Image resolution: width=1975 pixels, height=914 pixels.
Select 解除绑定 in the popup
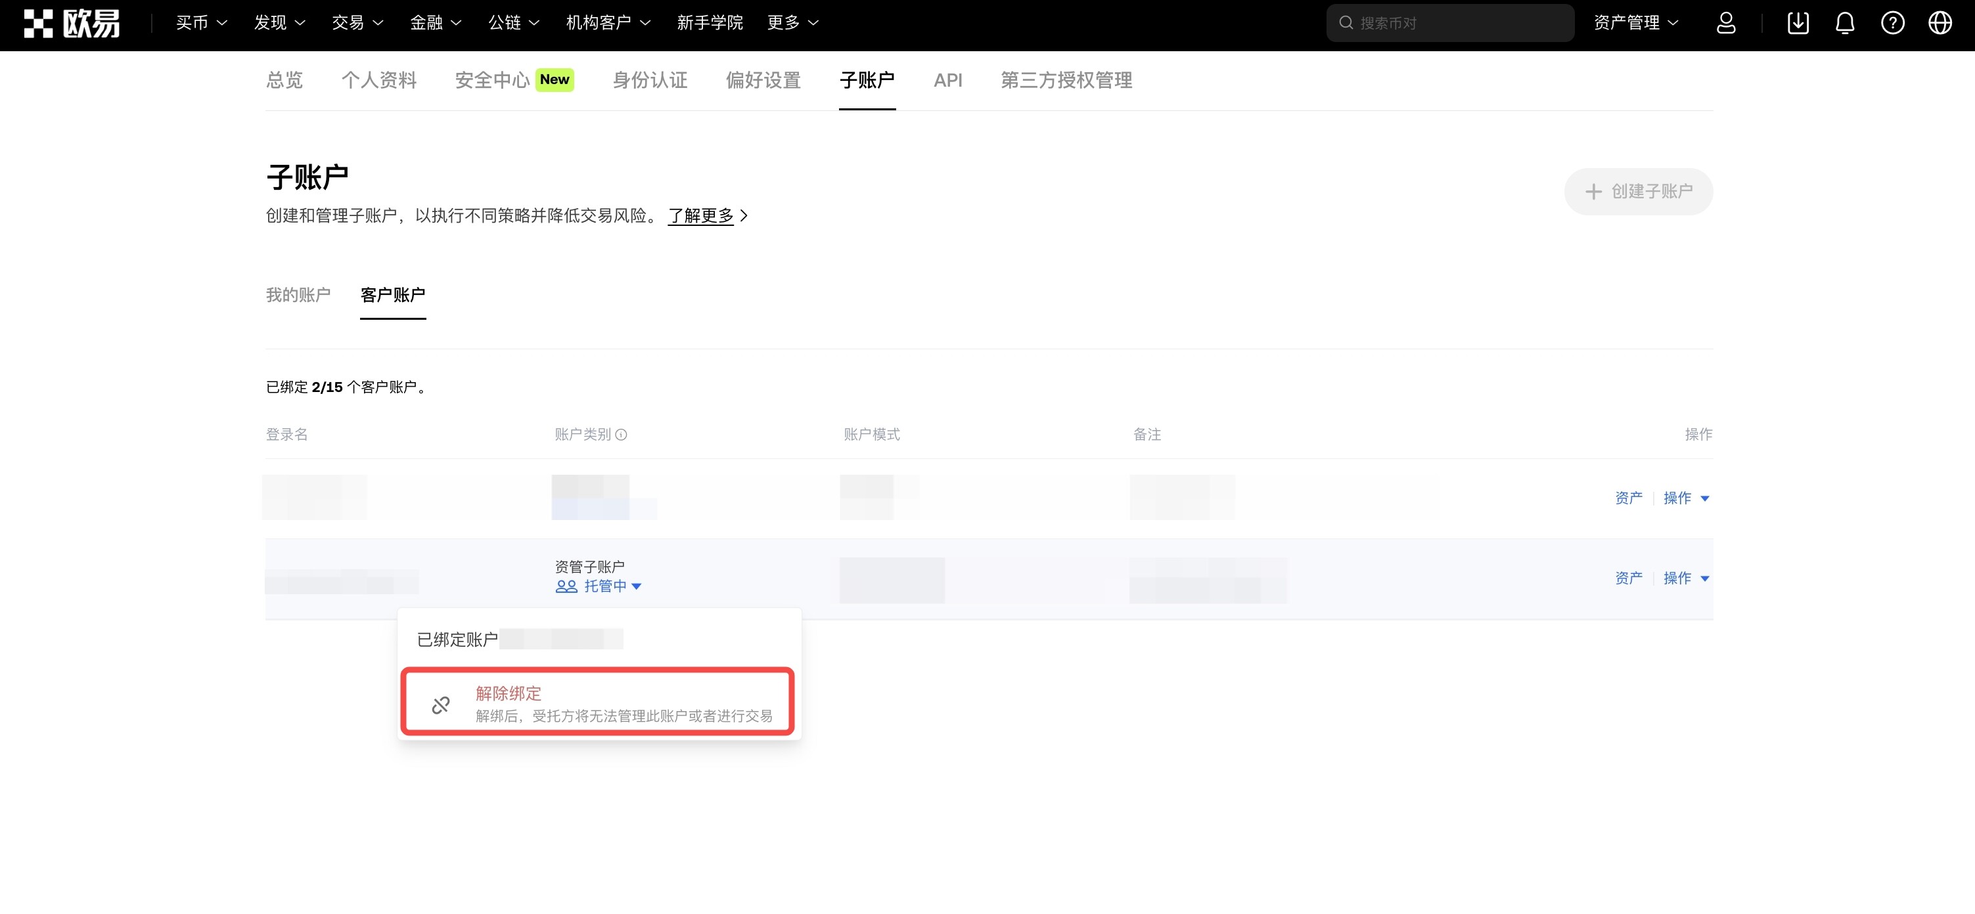coord(509,693)
